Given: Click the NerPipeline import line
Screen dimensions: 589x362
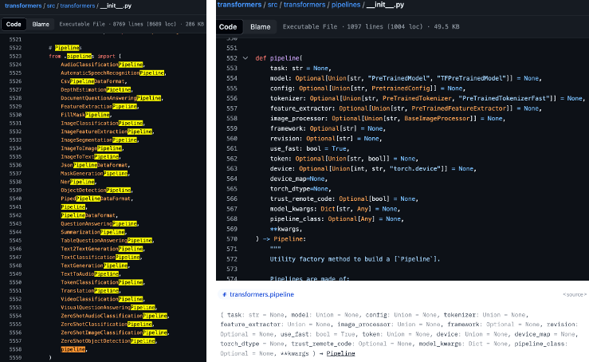Looking at the screenshot, I should (x=79, y=182).
